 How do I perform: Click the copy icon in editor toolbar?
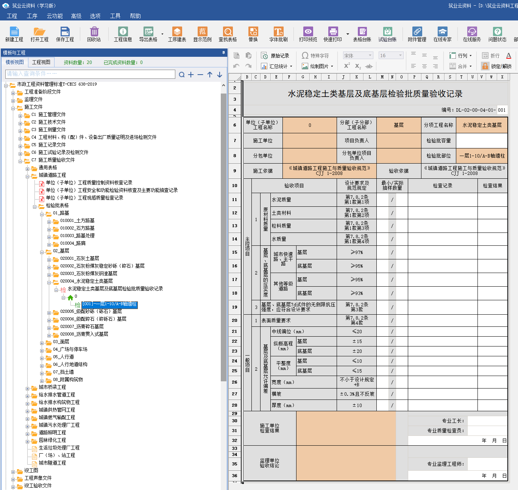click(236, 56)
